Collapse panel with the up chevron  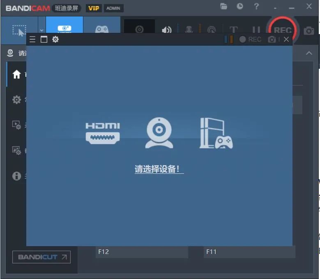click(309, 53)
